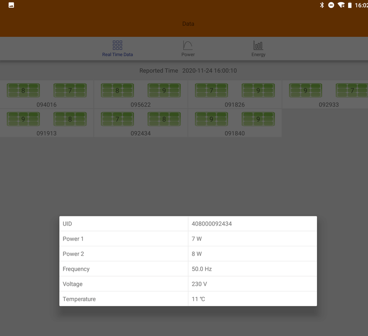Viewport: 368px width, 336px height.
Task: Click the image notification icon in status bar
Action: click(x=11, y=5)
